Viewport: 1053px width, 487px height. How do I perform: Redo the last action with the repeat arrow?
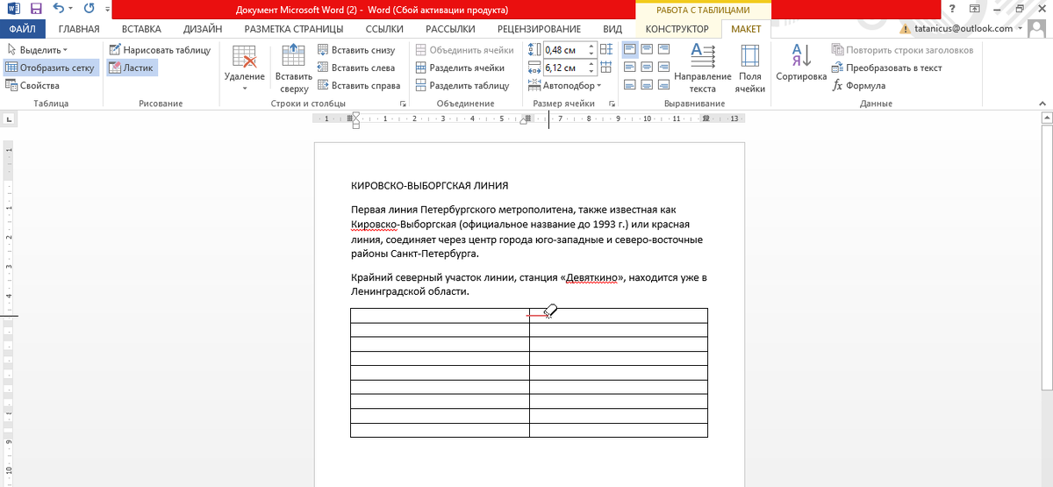click(x=89, y=9)
